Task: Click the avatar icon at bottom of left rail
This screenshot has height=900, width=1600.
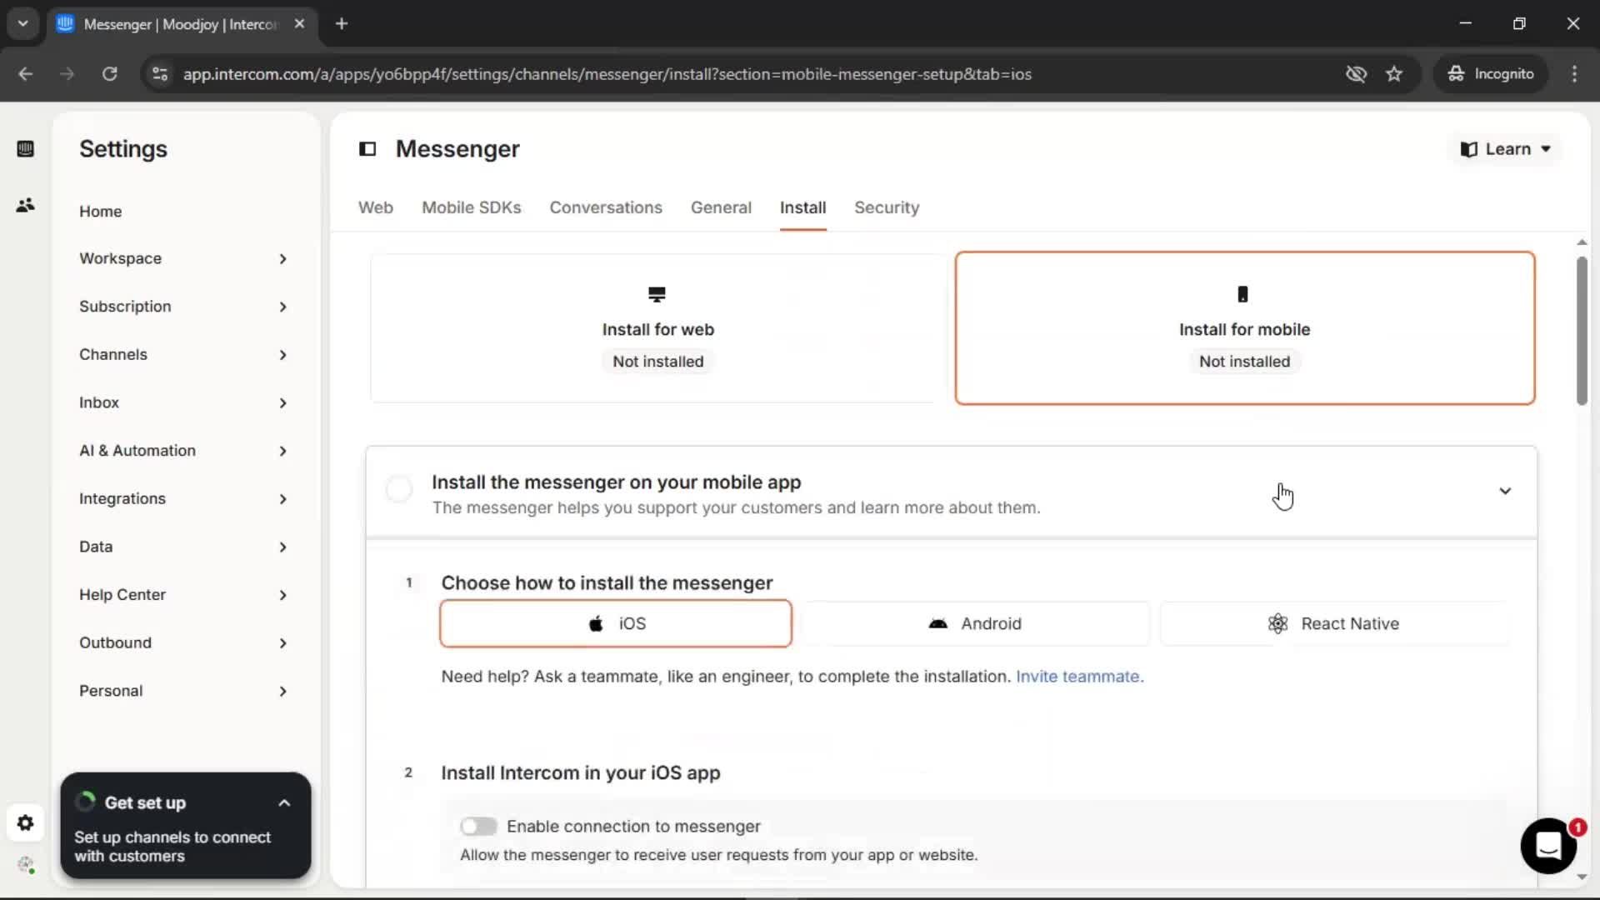Action: [x=26, y=865]
